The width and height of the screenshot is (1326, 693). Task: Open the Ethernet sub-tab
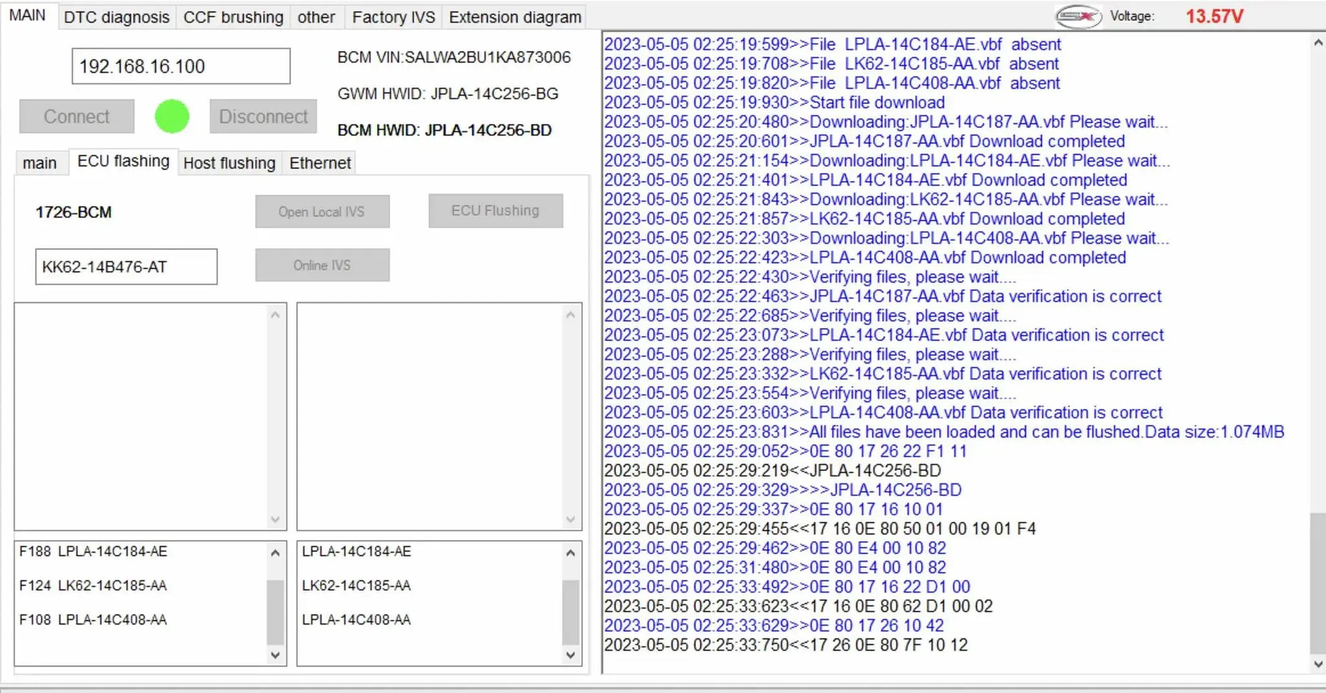320,163
